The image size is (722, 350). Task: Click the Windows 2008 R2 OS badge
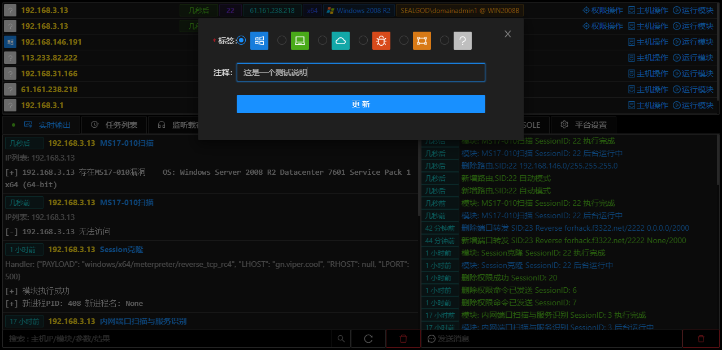click(359, 10)
